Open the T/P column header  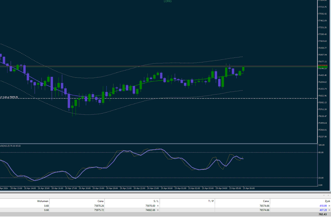tap(211, 201)
